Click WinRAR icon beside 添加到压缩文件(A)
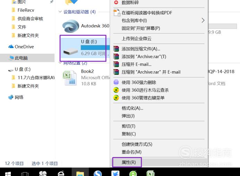 pos(116,49)
